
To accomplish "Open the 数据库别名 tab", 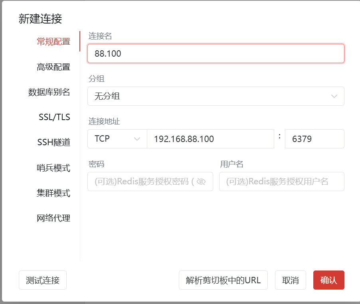I will click(49, 92).
